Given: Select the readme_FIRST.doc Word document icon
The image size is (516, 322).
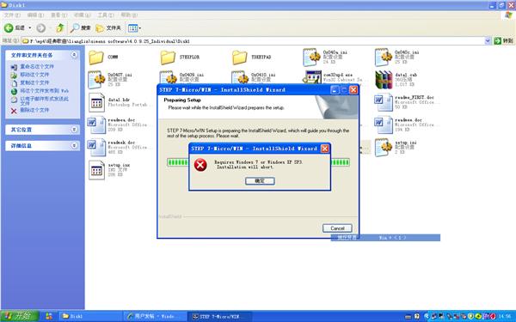Looking at the screenshot, I should [384, 102].
